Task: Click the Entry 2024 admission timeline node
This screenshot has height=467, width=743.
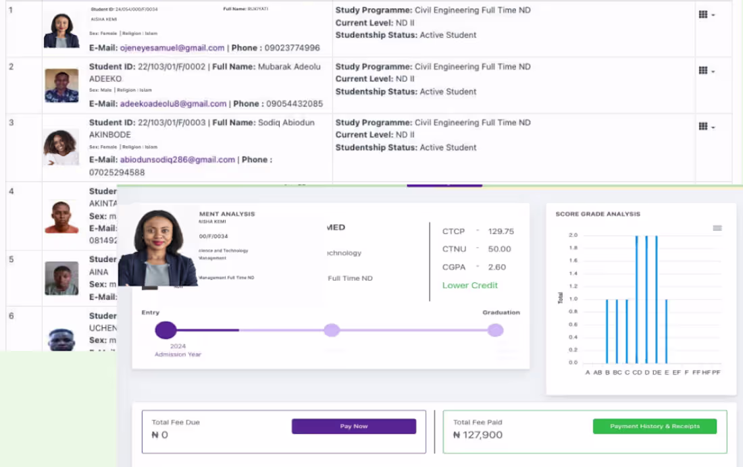Action: (166, 330)
